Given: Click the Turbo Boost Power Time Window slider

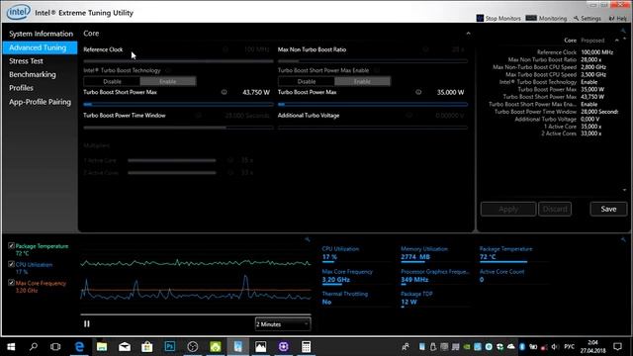Looking at the screenshot, I should tap(178, 128).
